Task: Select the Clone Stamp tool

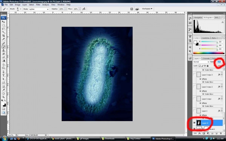Action: click(x=3, y=50)
